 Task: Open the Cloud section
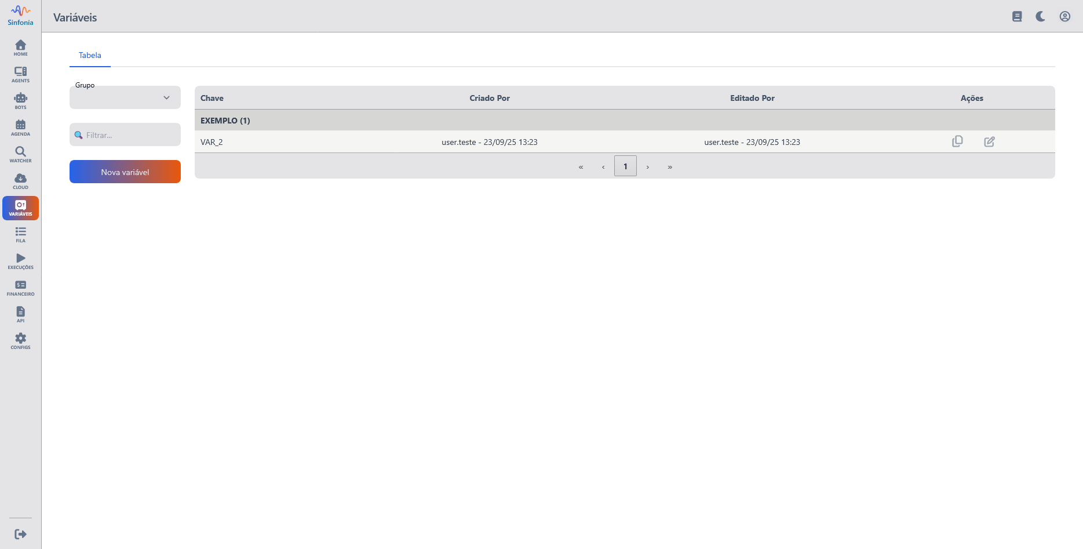[x=20, y=181]
